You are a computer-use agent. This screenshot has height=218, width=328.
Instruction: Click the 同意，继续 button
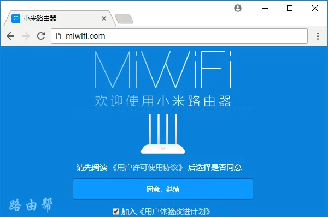(x=163, y=189)
